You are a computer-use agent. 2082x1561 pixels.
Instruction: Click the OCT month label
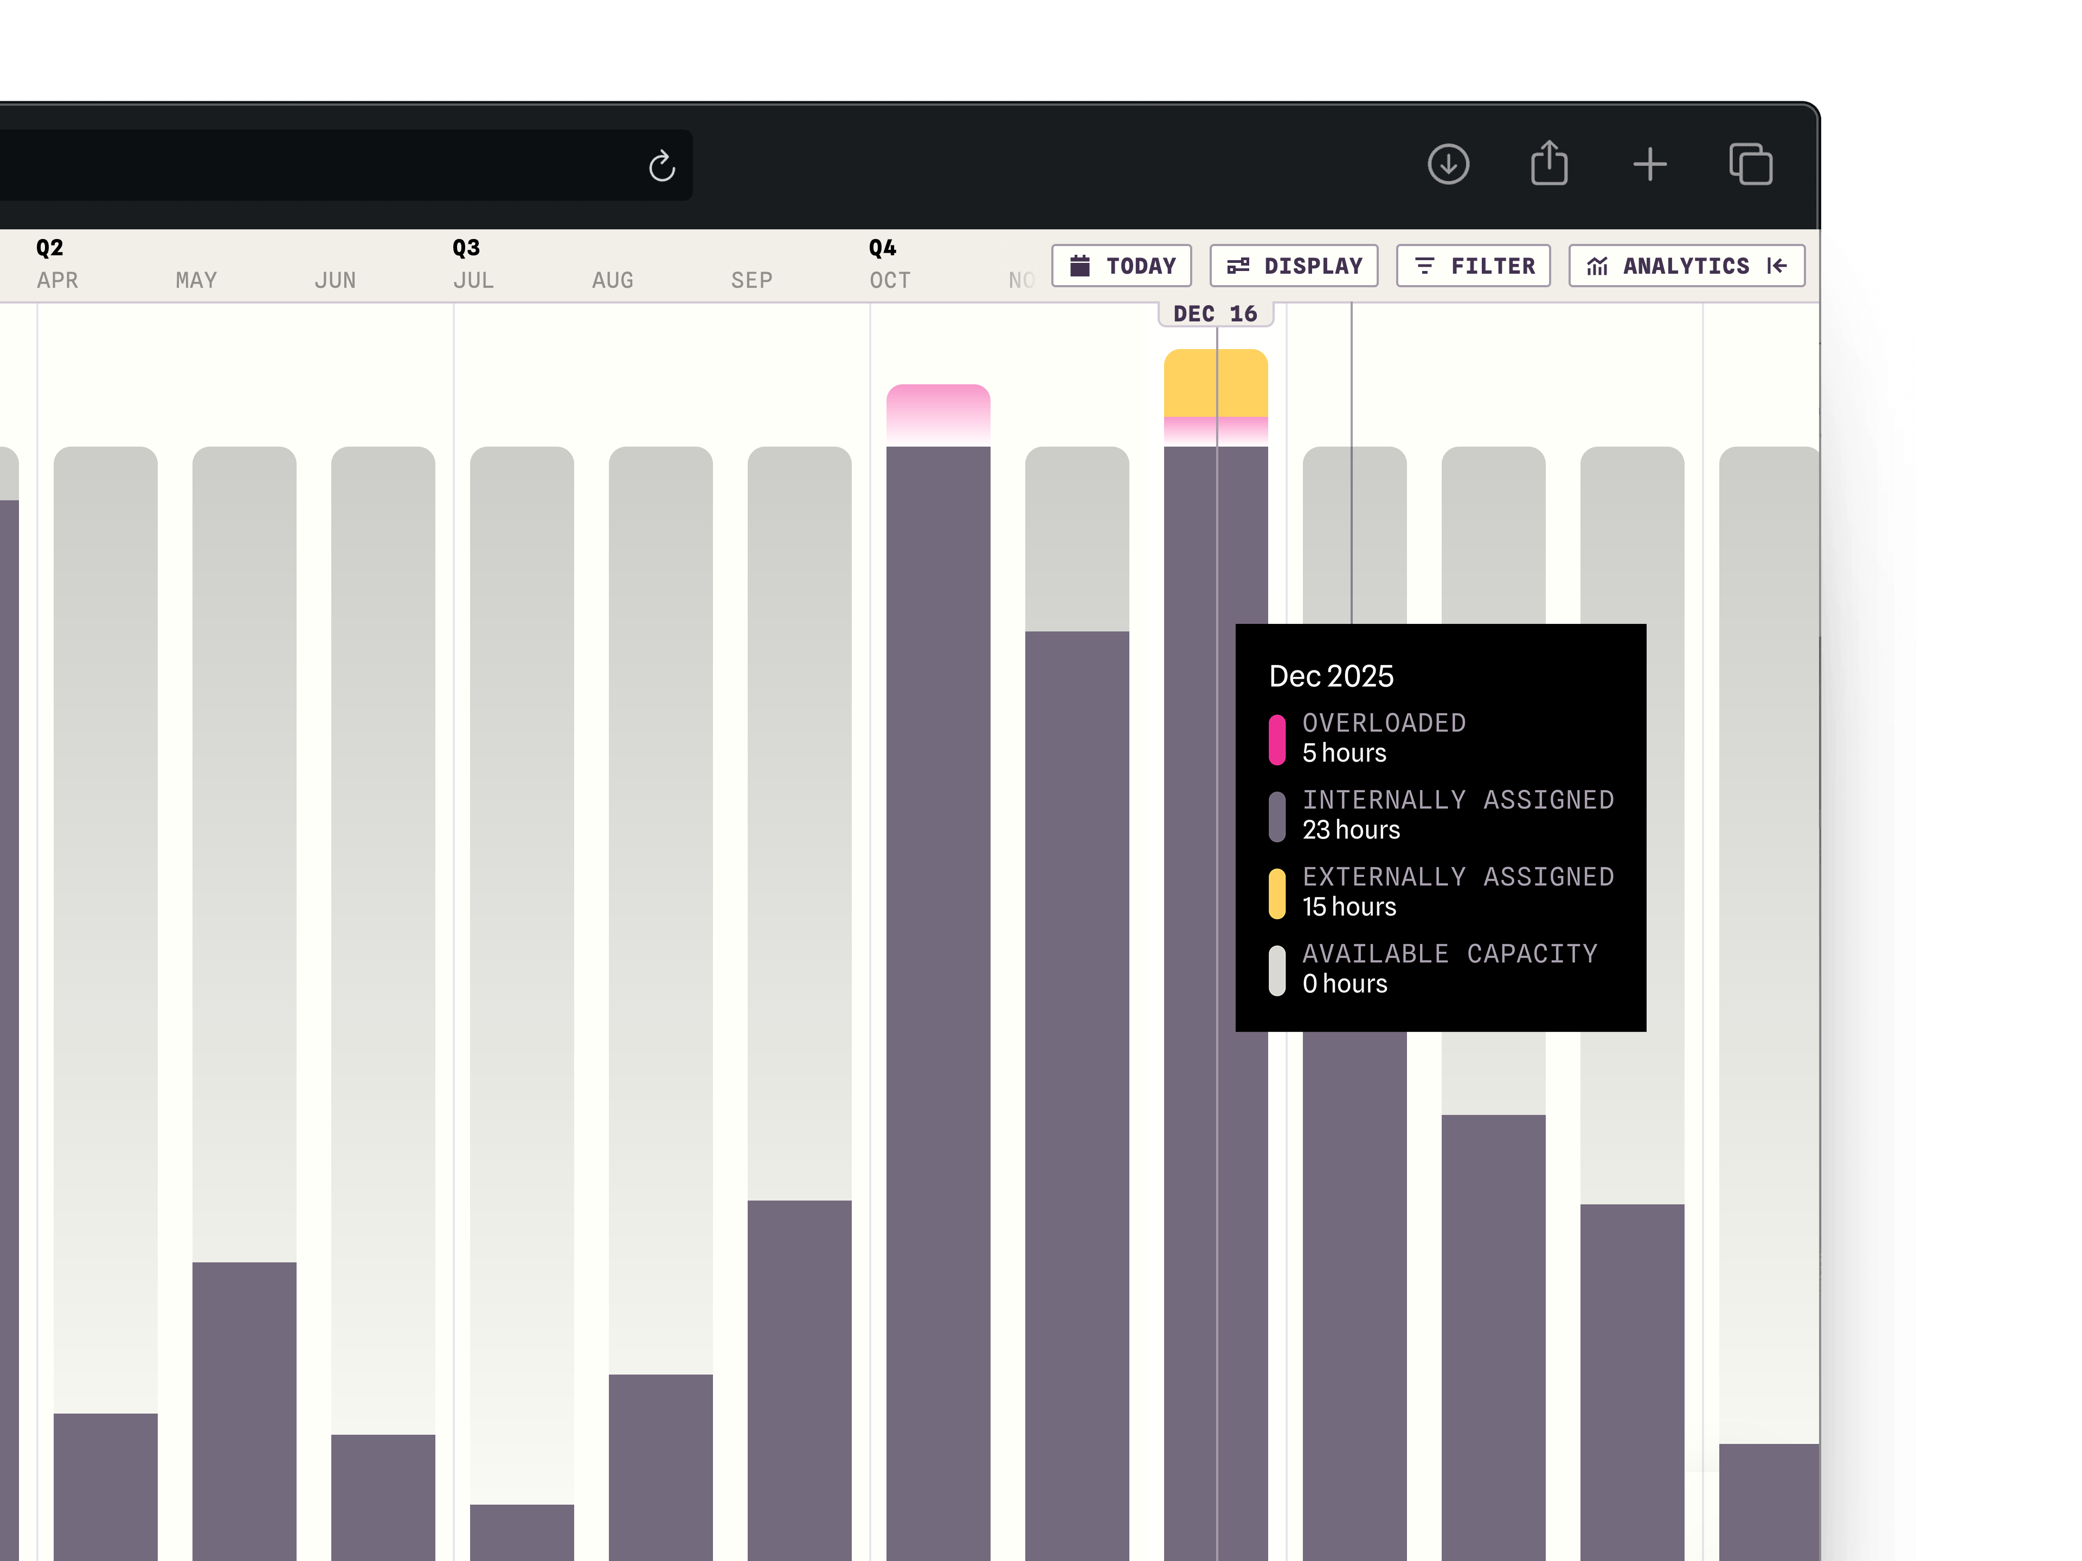click(x=890, y=280)
